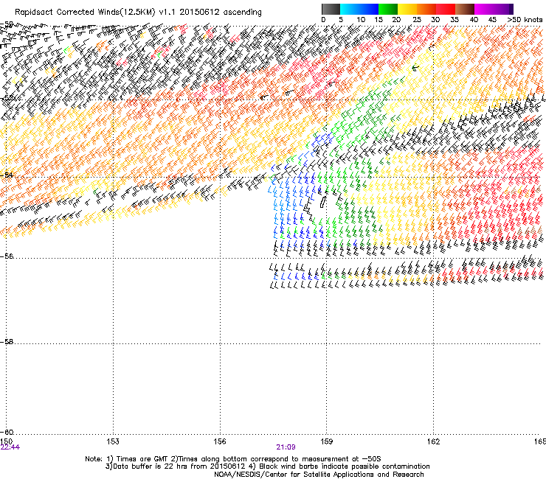Screen dimensions: 546x479
Task: Click the cyan 5-10 knots legend color
Action: pyautogui.click(x=350, y=9)
